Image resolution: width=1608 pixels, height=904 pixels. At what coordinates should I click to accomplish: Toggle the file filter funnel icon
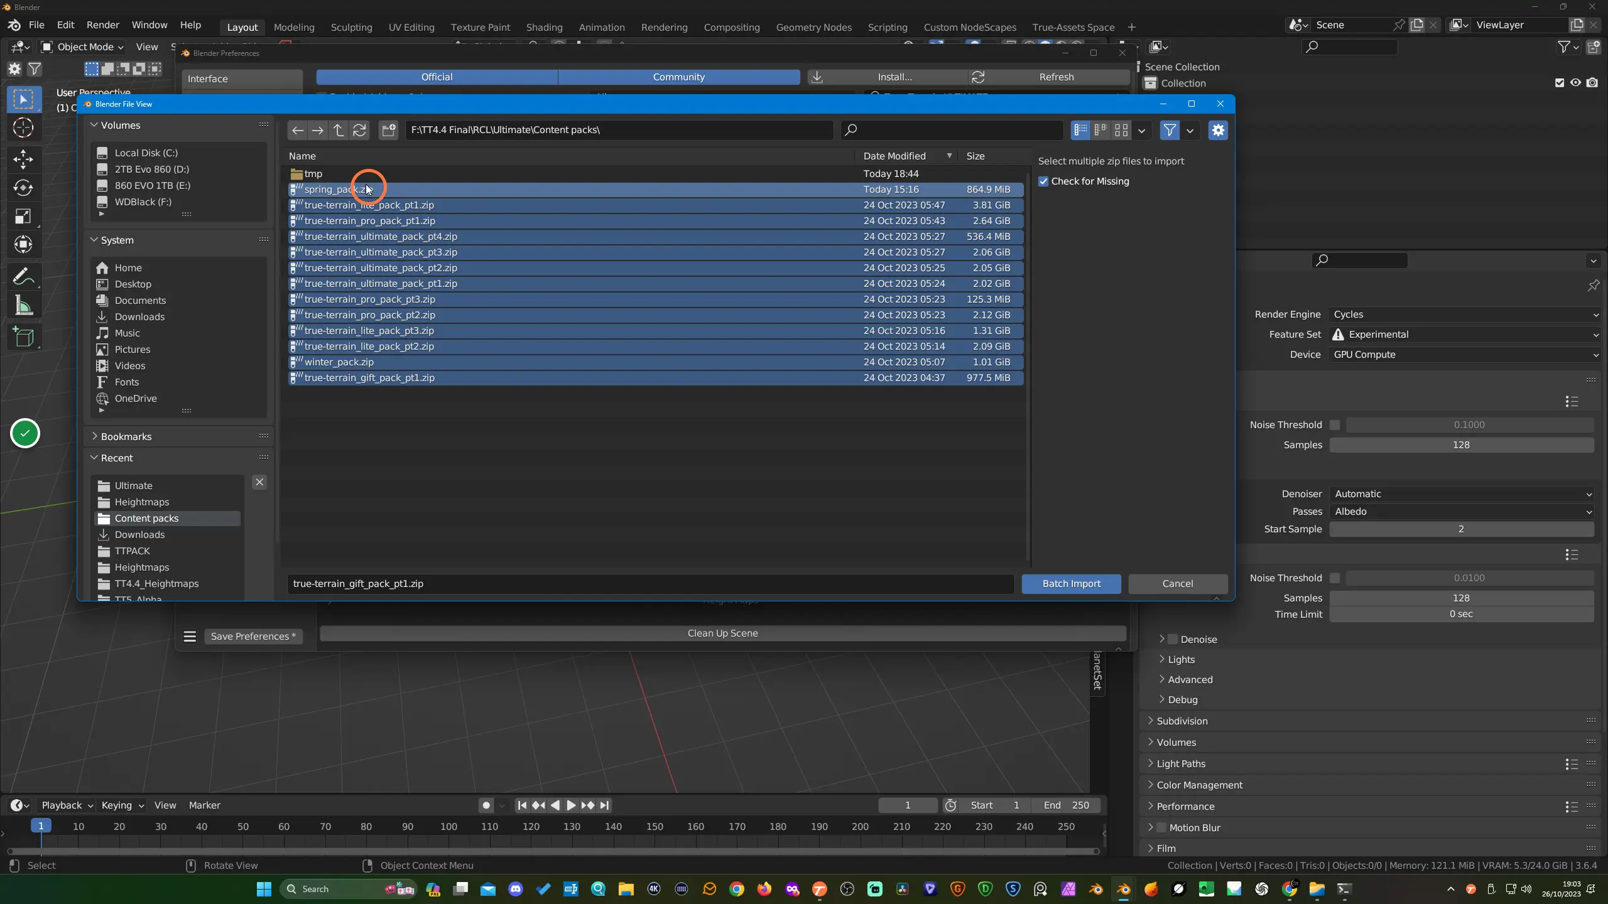click(x=1170, y=130)
